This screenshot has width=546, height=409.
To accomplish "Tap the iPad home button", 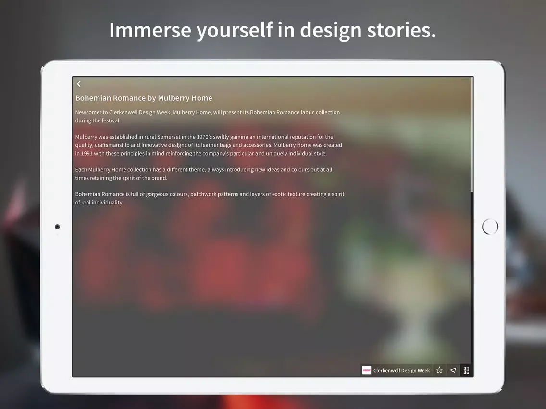I will tap(490, 227).
